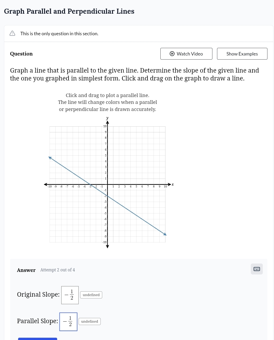274x340 pixels.
Task: Mark Parallel Slope as undefined
Action: (x=89, y=321)
